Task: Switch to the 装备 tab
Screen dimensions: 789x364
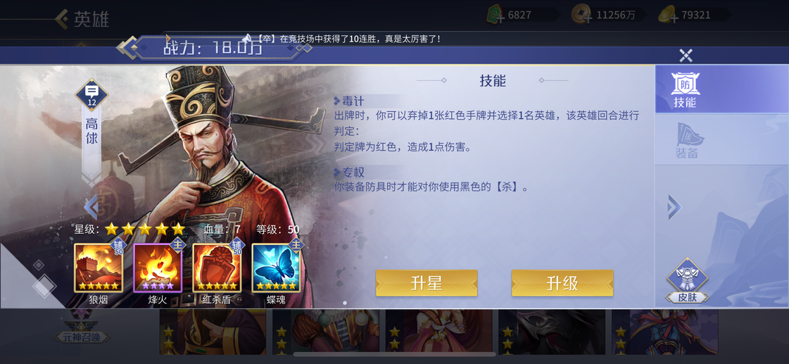Action: [686, 141]
